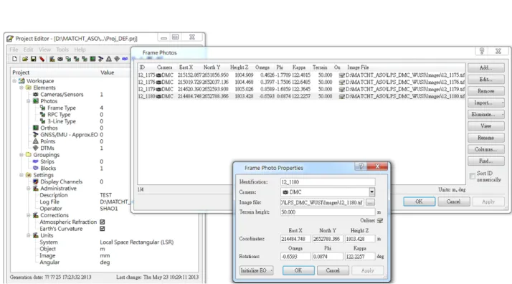Screen dimensions: 512x284
Task: Click OK in Frame Photo Properties
Action: click(298, 270)
